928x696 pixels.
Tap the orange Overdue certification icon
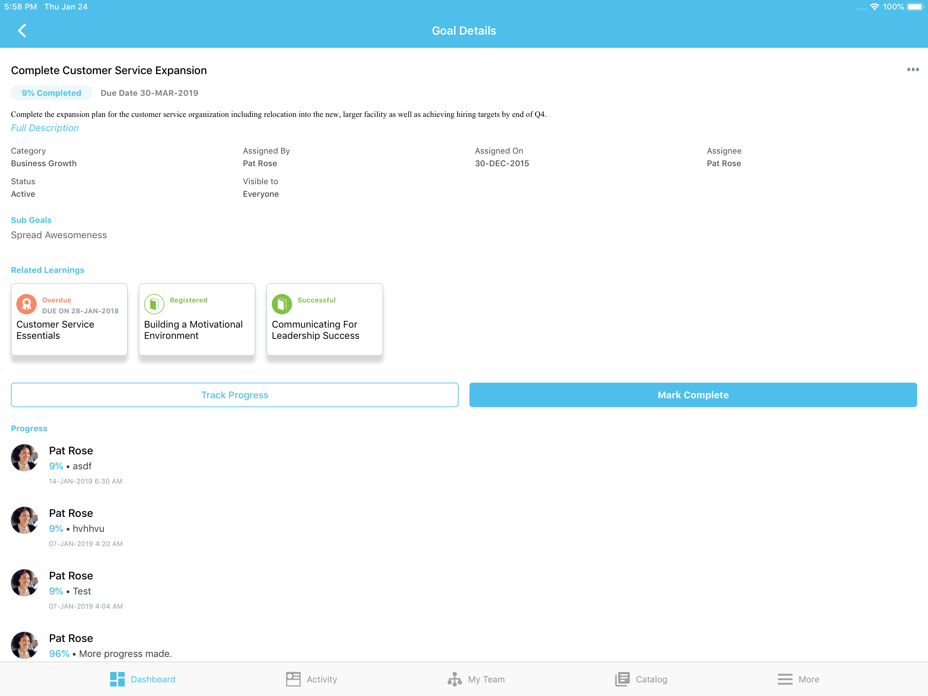pyautogui.click(x=26, y=304)
